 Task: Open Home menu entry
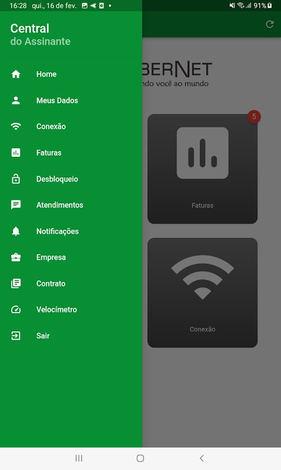(46, 74)
